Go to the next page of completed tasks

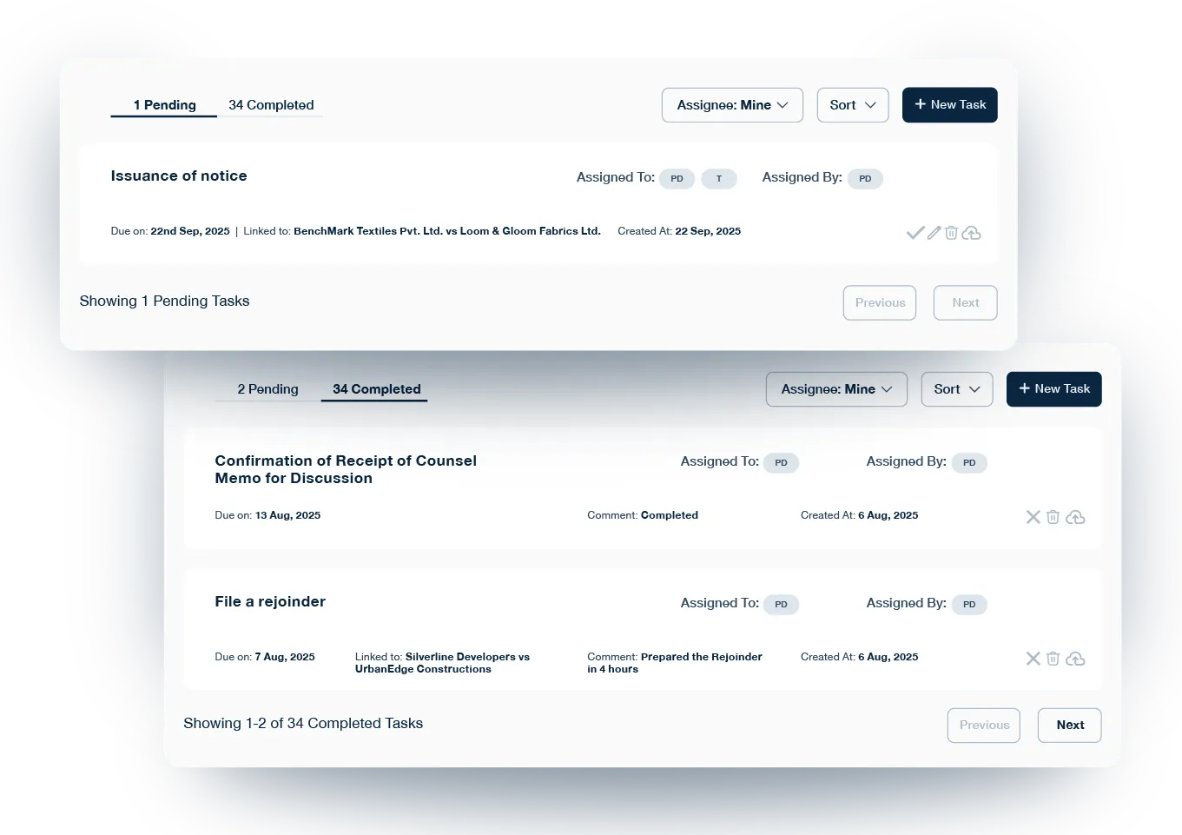point(1069,725)
